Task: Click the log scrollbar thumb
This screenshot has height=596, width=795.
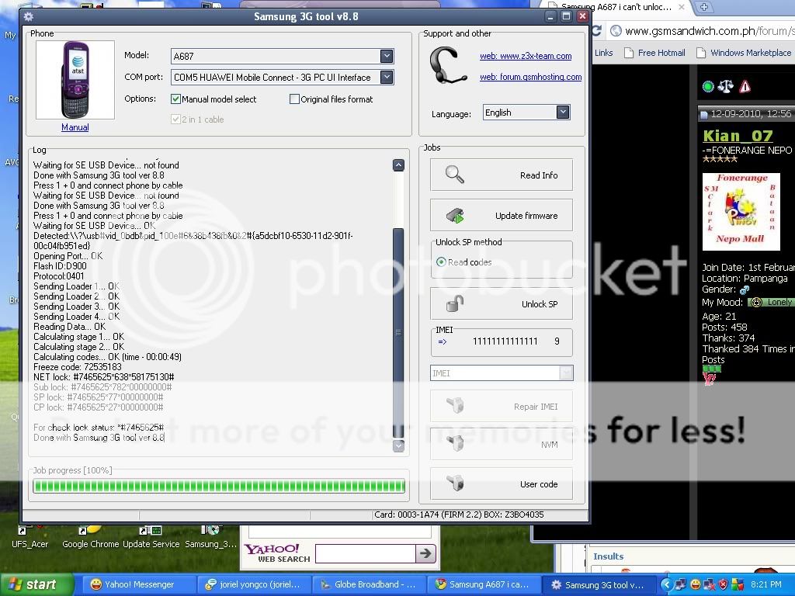Action: point(398,332)
